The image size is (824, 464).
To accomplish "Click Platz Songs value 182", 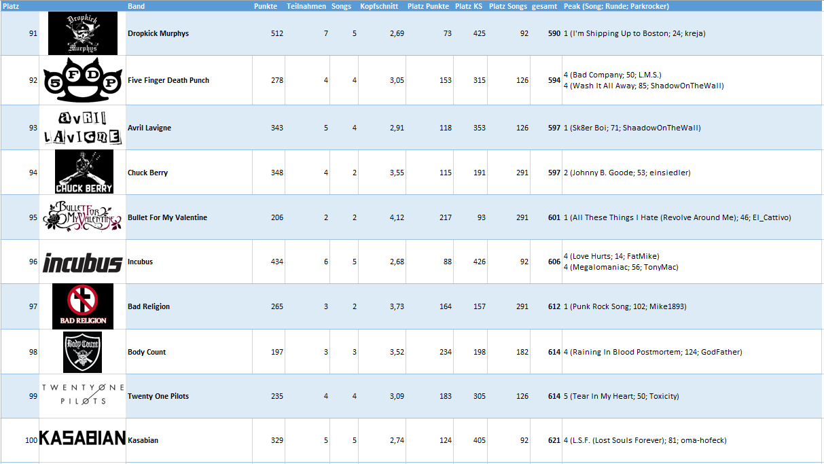I will [x=522, y=352].
